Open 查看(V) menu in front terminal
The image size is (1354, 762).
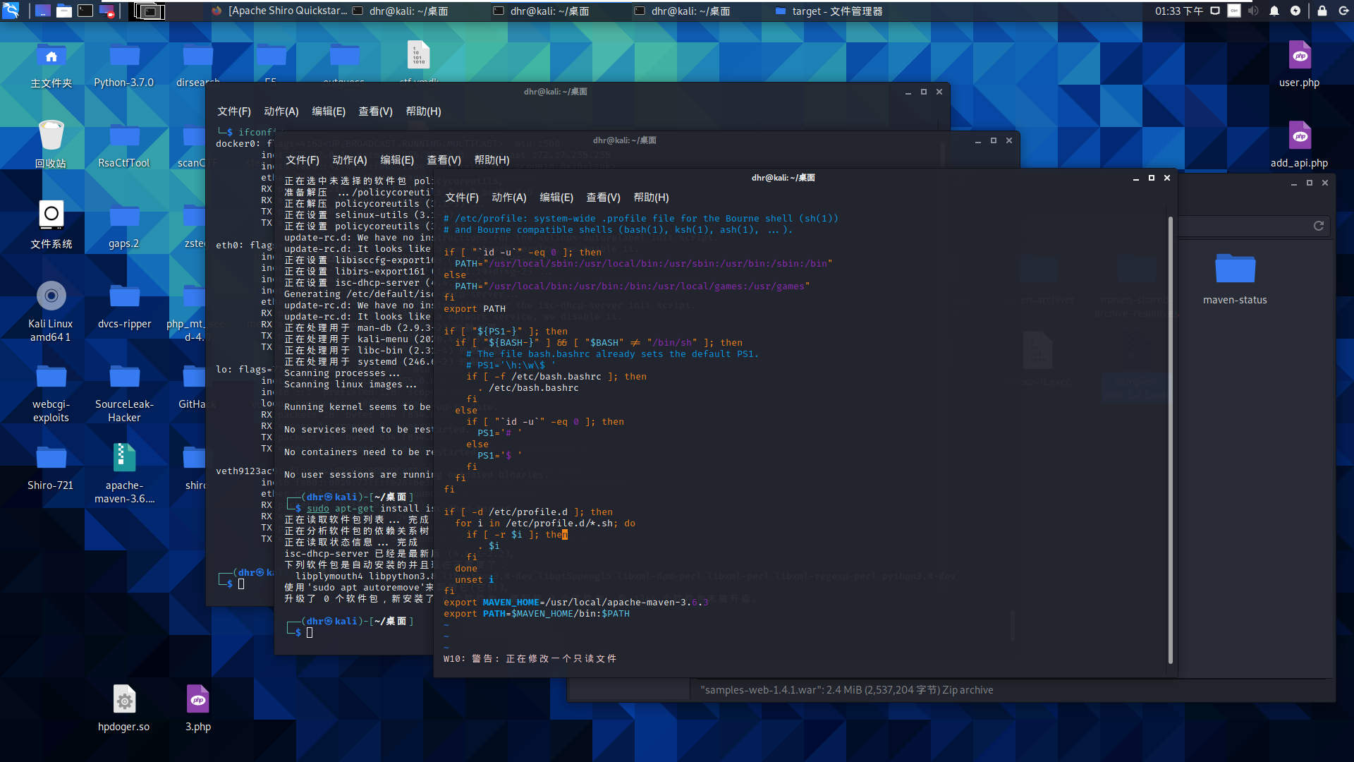603,198
